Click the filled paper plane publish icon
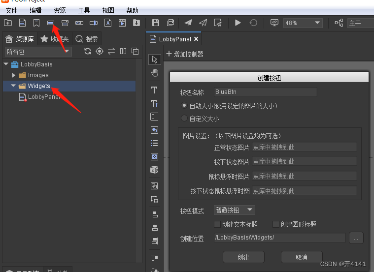The width and height of the screenshot is (374, 272). pyautogui.click(x=188, y=23)
